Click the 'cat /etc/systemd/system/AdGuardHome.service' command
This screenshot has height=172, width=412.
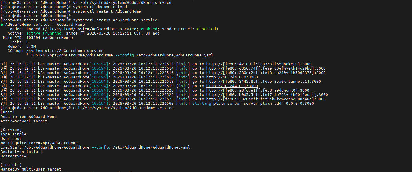pos(123,108)
